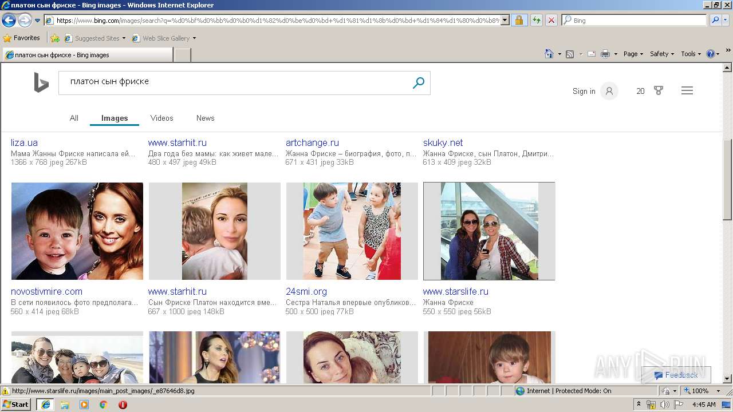
Task: Open the Page menu
Action: 633,54
